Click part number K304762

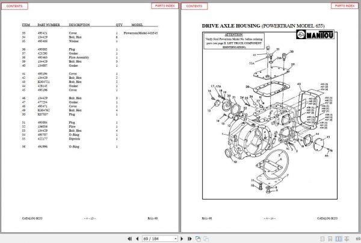pyautogui.click(x=44, y=110)
